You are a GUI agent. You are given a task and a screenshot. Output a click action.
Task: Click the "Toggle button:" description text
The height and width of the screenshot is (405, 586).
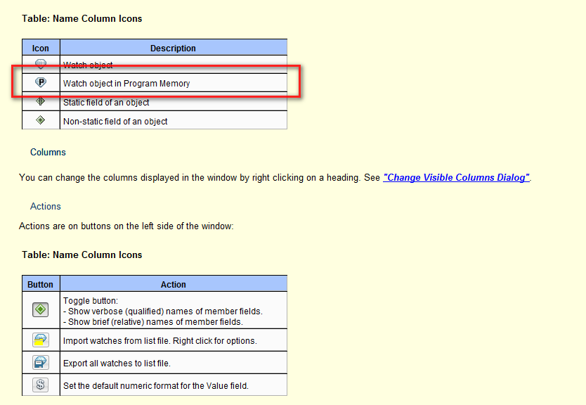coord(91,301)
